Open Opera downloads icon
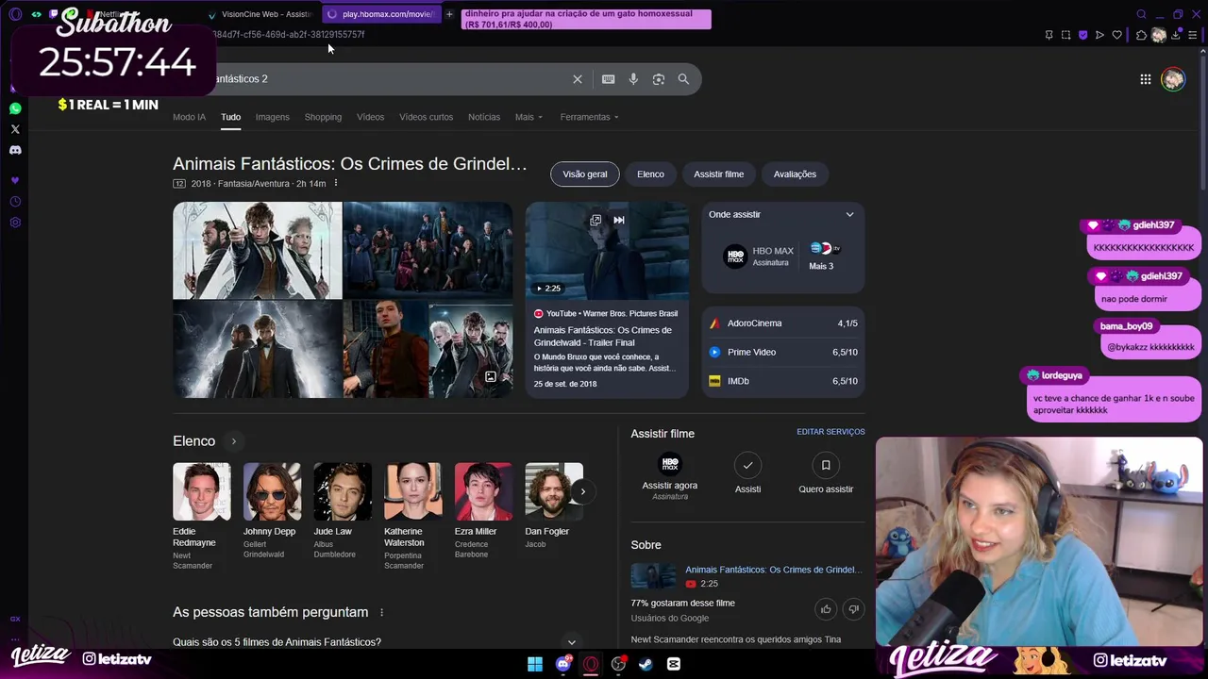 point(1176,35)
